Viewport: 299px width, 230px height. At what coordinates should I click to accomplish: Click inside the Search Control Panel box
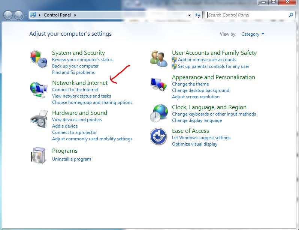[247, 15]
